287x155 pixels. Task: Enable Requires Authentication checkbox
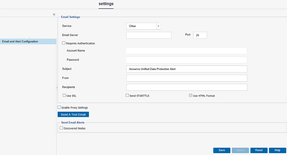pyautogui.click(x=64, y=43)
